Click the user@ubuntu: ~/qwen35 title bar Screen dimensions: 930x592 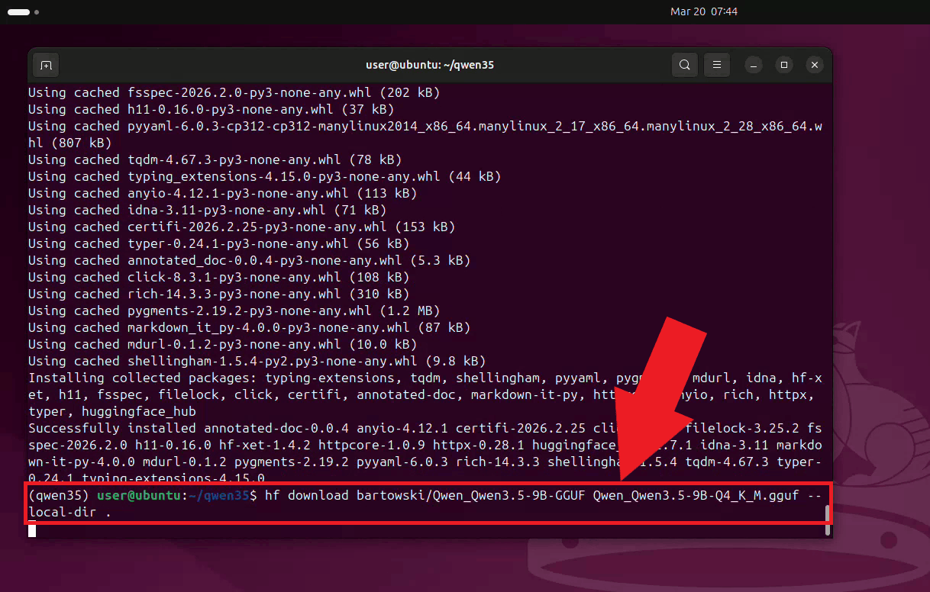(430, 65)
